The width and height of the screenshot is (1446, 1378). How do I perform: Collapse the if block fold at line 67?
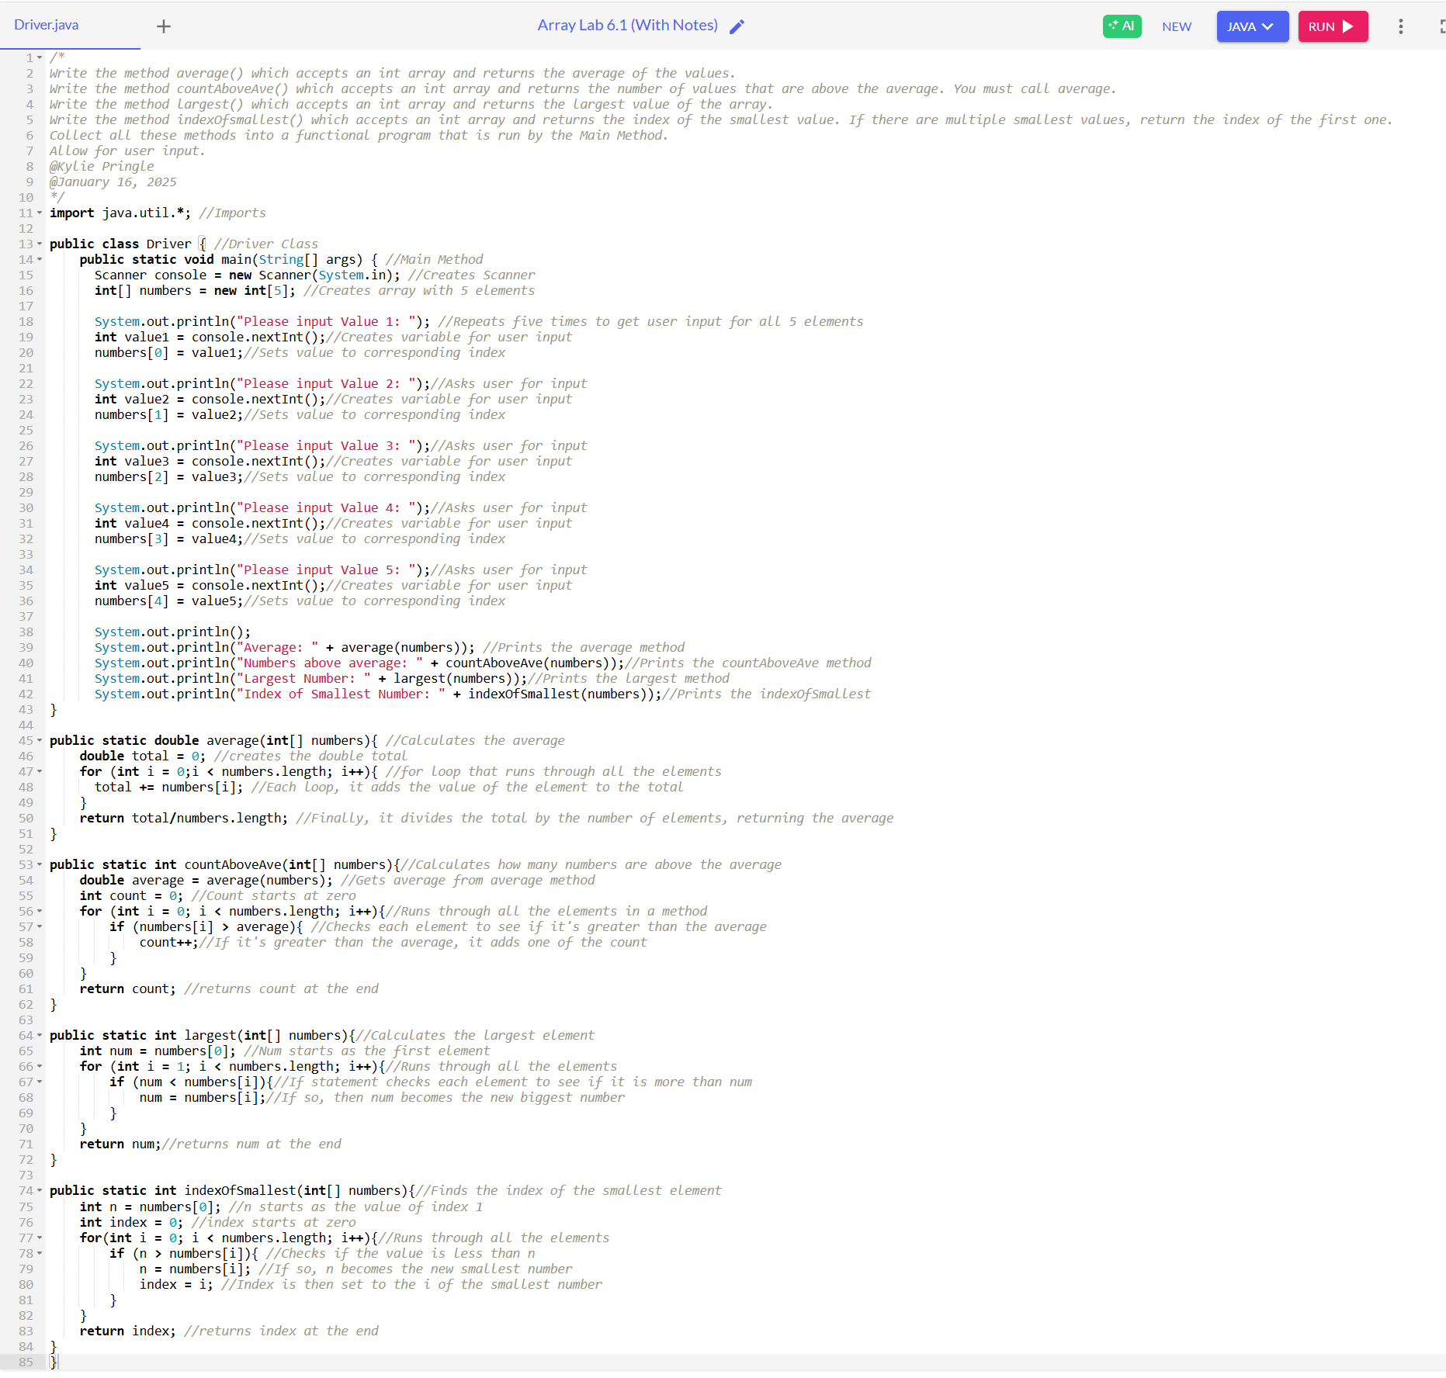click(x=40, y=1082)
